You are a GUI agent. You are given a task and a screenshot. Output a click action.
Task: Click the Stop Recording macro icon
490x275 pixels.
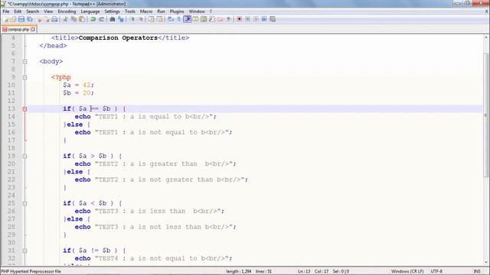[247, 19]
